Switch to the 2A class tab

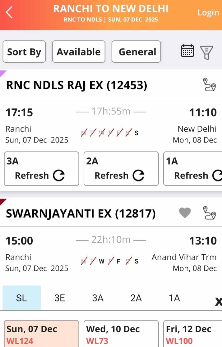click(x=136, y=298)
